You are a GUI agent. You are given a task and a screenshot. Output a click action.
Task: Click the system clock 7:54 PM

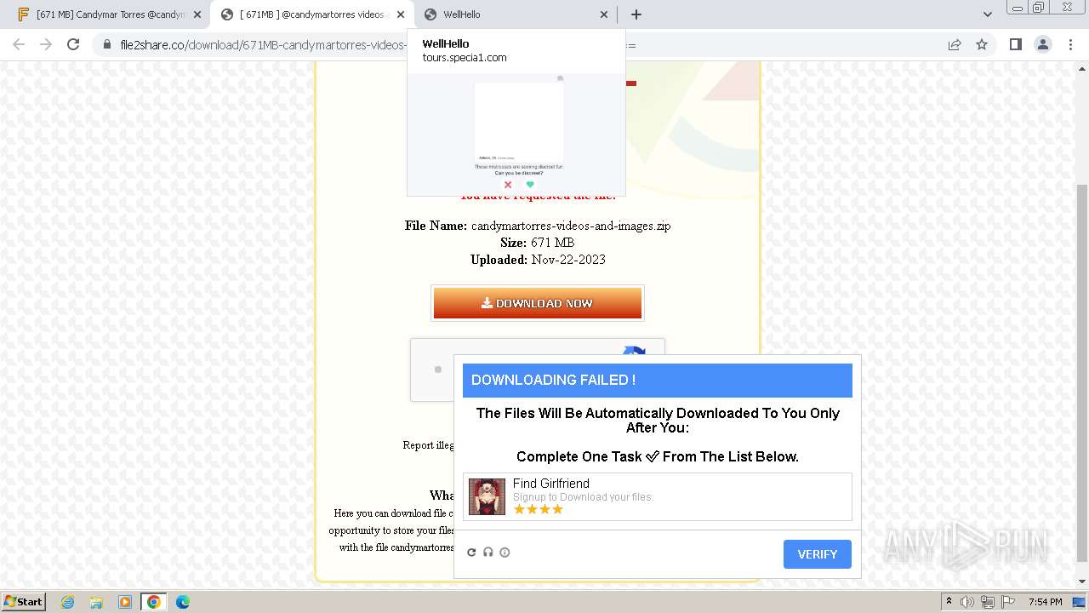pyautogui.click(x=1045, y=602)
